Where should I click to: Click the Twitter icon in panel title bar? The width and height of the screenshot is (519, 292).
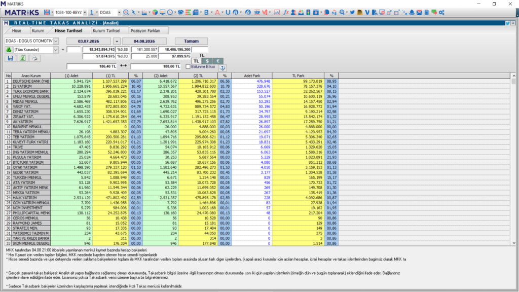[x=507, y=23]
